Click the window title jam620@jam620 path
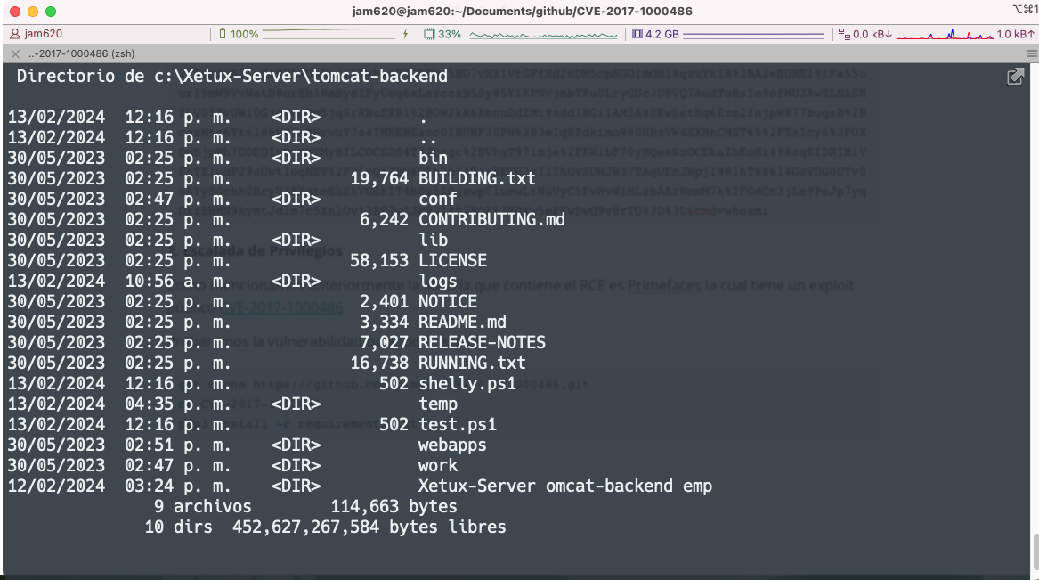Viewport: 1039px width, 580px height. coord(522,12)
